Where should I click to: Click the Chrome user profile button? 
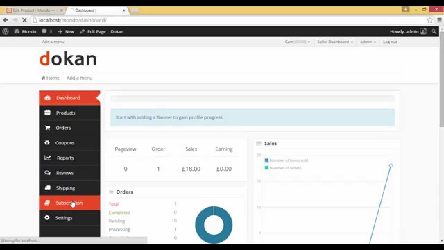tap(405, 9)
